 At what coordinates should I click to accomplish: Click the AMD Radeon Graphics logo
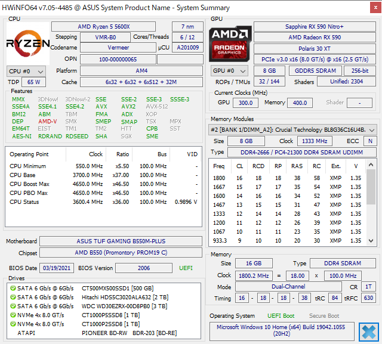coord(230,44)
